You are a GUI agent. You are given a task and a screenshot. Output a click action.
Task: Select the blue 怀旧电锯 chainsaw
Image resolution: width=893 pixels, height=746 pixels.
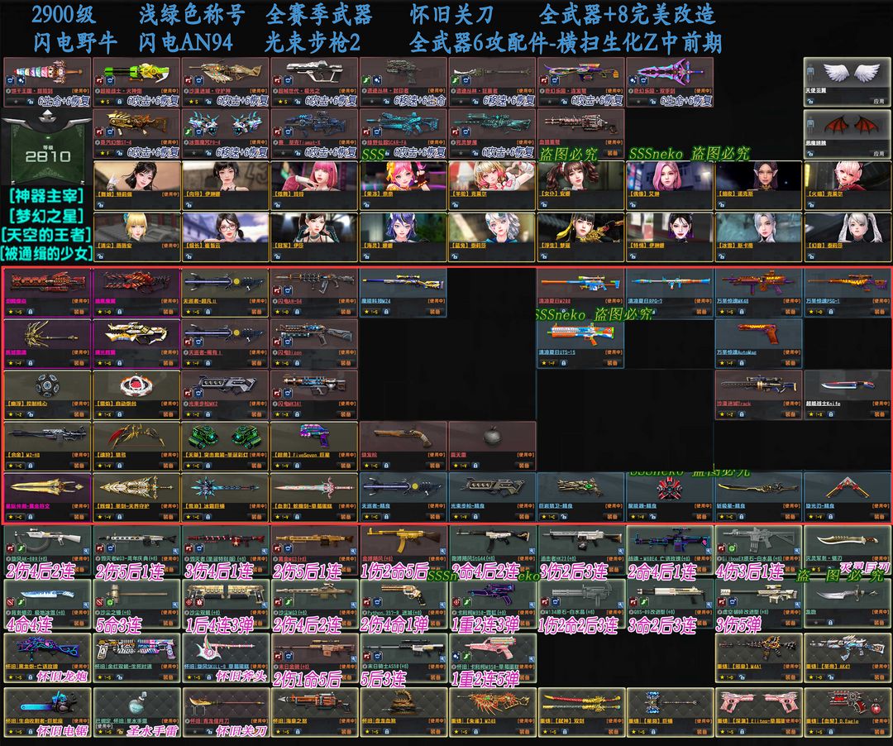tap(48, 712)
